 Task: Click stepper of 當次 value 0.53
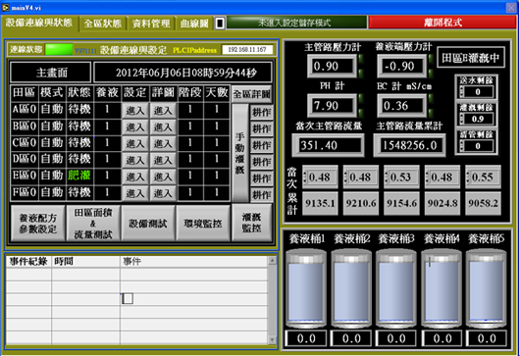(x=387, y=177)
